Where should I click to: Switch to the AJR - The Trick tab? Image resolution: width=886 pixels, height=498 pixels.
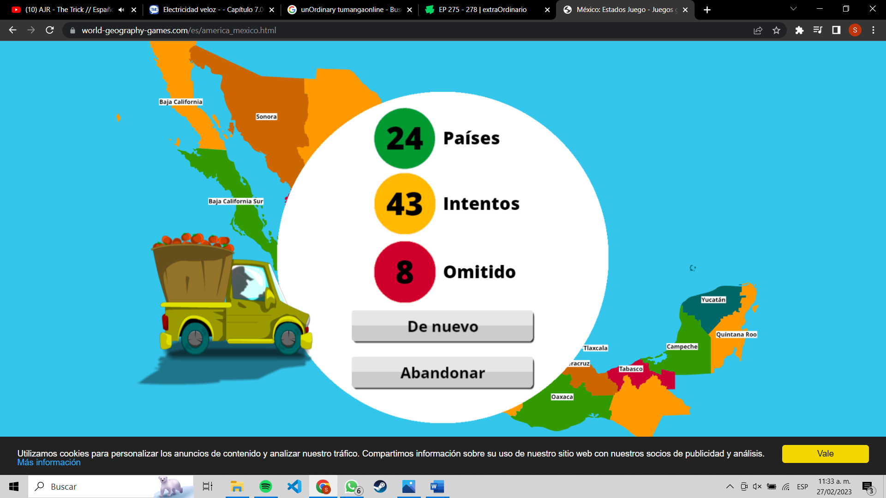tap(68, 10)
